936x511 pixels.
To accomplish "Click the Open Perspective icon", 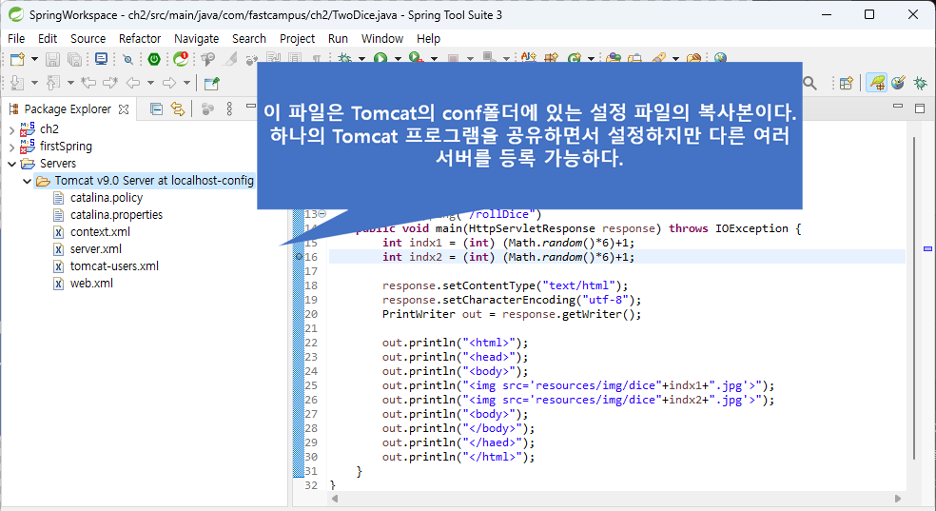I will coord(847,83).
